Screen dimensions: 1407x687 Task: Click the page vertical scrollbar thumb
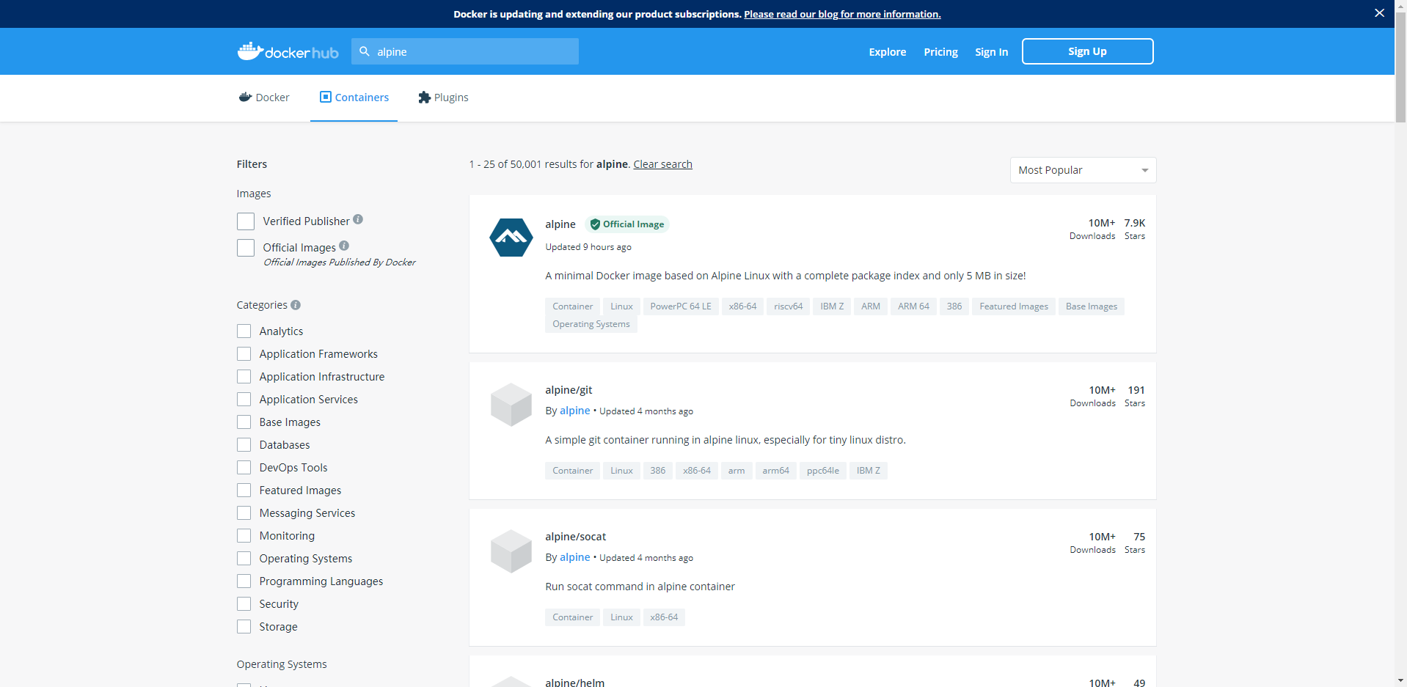pos(1400,67)
